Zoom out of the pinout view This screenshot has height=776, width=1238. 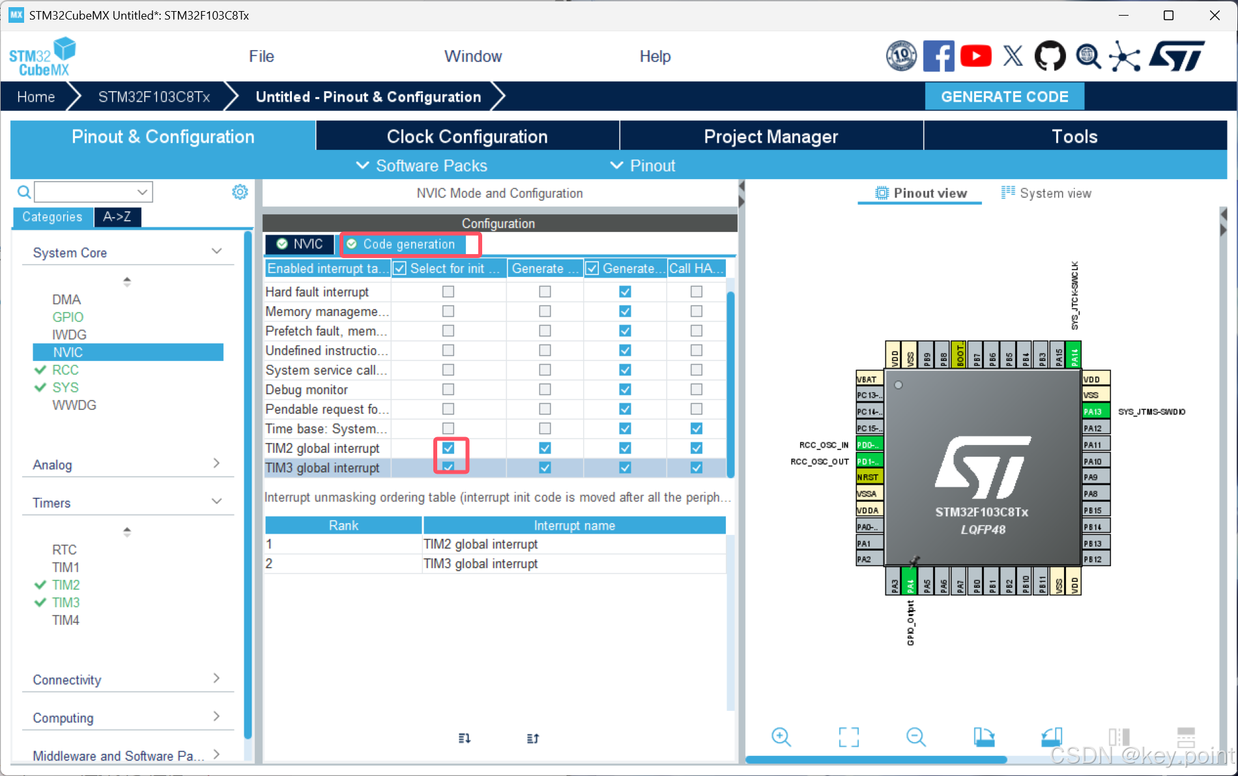tap(915, 737)
